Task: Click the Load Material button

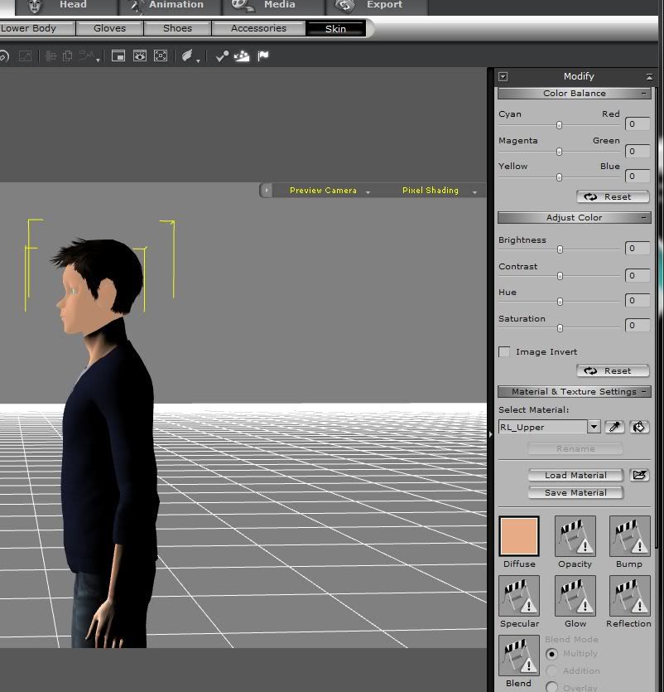Action: pos(575,475)
